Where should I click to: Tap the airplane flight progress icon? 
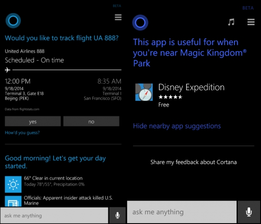pyautogui.click(x=7, y=70)
